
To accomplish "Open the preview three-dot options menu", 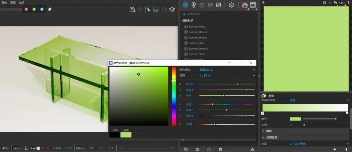I will coord(349,3).
